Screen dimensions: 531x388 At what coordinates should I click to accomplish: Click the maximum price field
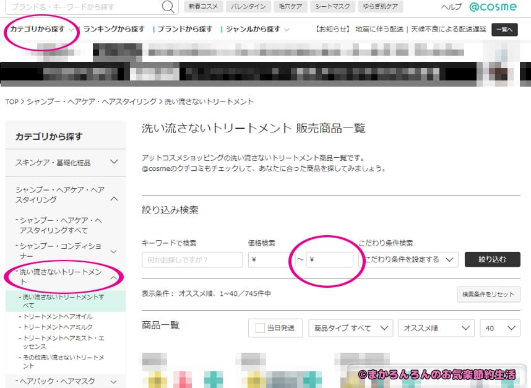pos(329,260)
